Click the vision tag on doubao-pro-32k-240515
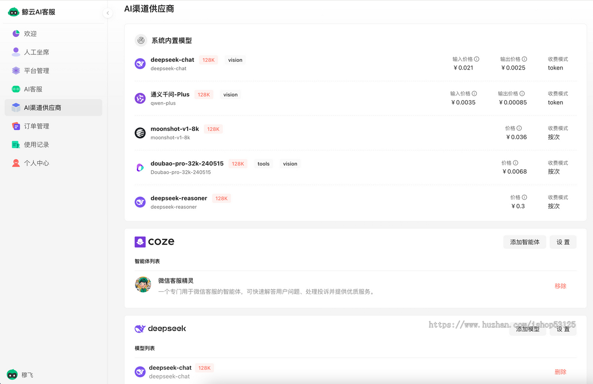The width and height of the screenshot is (593, 384). [x=290, y=164]
